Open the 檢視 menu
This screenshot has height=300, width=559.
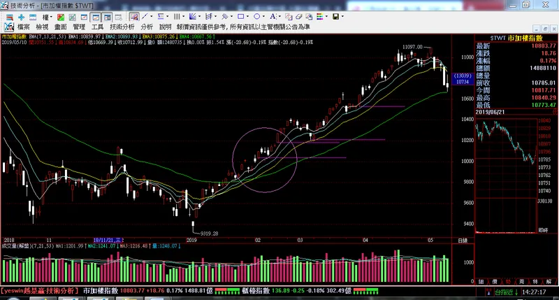point(42,27)
